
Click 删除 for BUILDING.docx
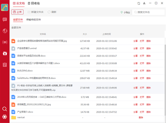click(148, 71)
